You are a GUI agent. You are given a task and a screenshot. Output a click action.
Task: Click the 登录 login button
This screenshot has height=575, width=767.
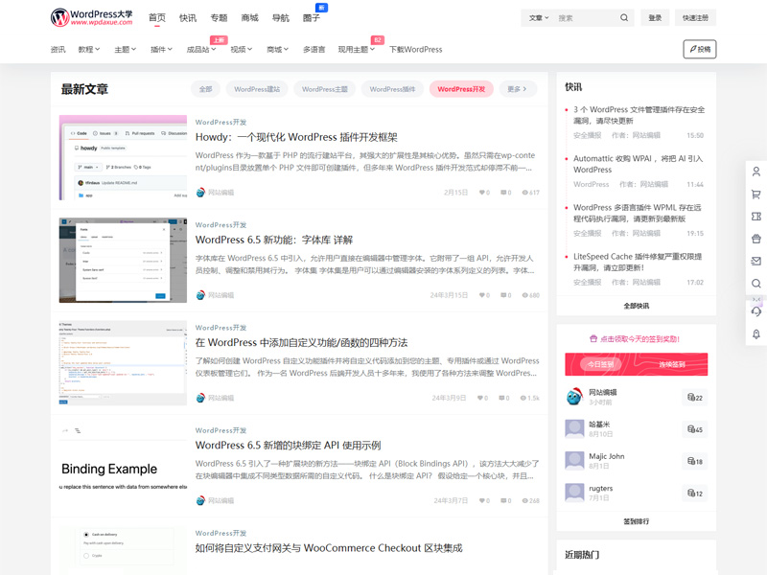[655, 16]
